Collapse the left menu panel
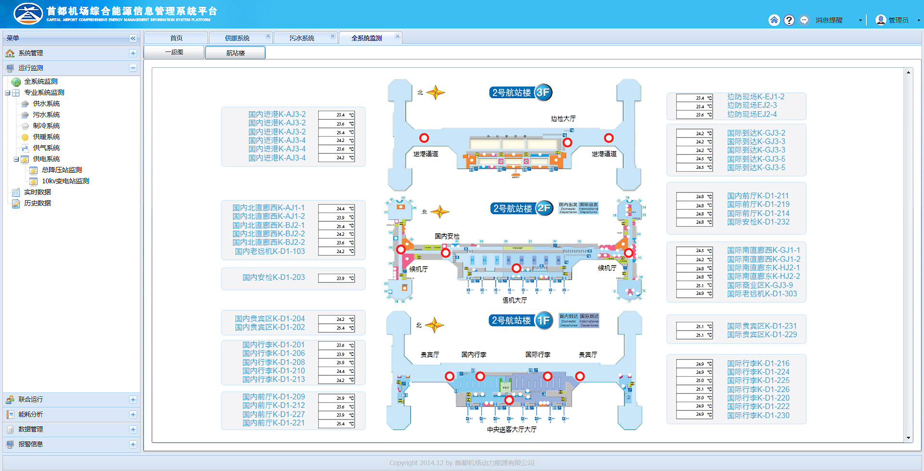Screen dimensions: 924x471 click(133, 38)
